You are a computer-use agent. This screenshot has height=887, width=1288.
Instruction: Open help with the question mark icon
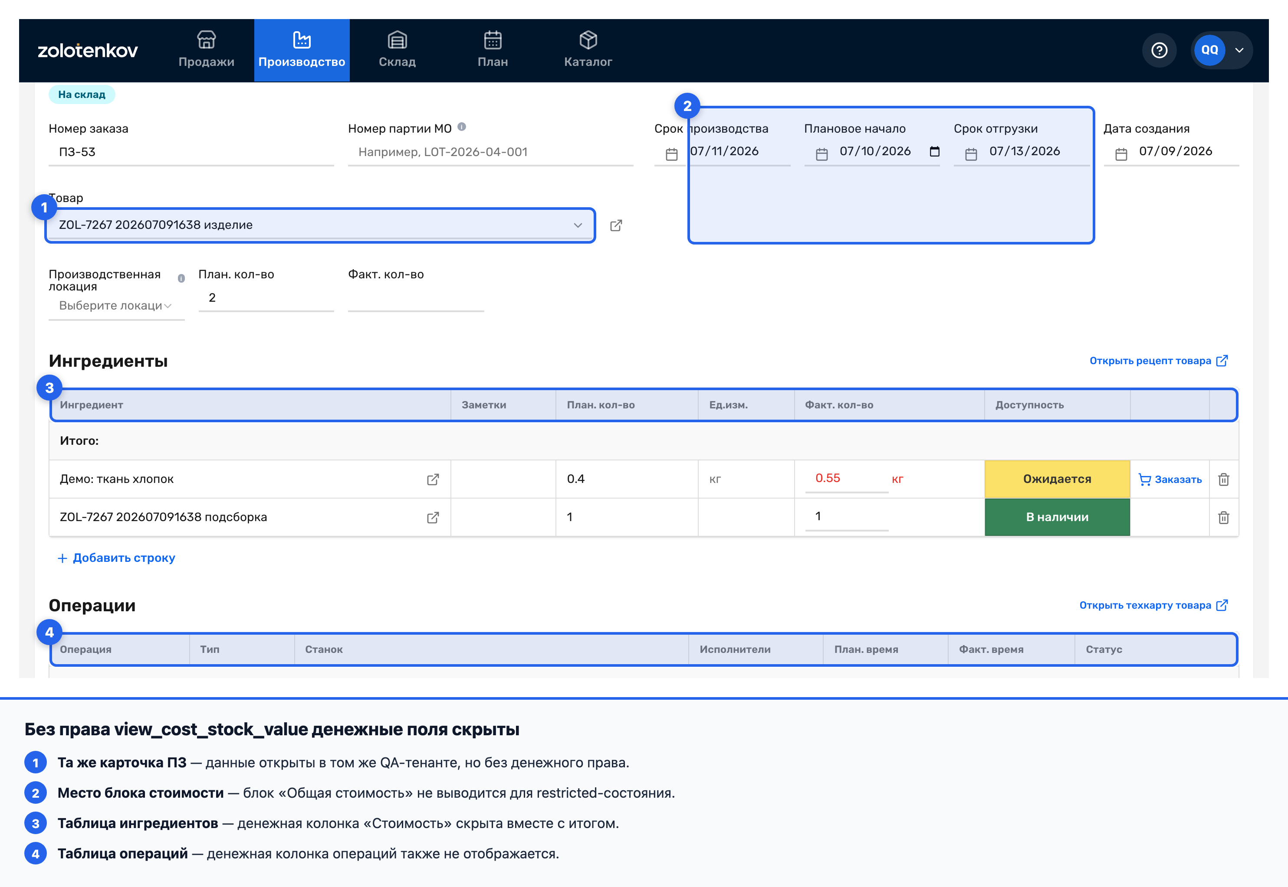click(1160, 51)
